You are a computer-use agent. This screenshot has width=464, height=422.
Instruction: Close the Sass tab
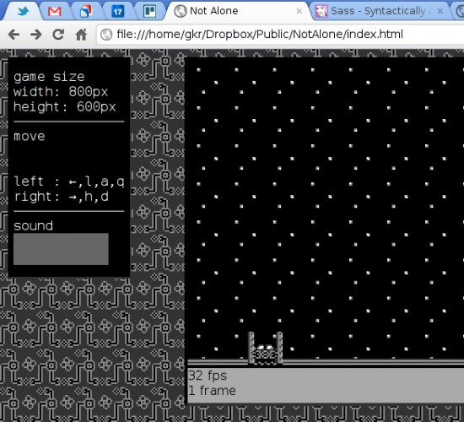[x=440, y=11]
